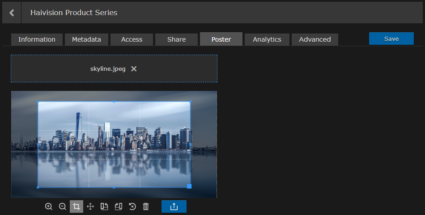Rotate the image right
425x215 pixels.
[x=118, y=206]
